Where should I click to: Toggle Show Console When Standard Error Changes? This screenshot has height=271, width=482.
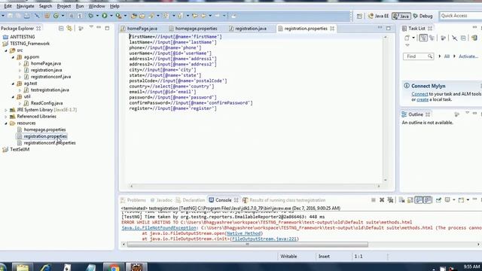coord(427,200)
